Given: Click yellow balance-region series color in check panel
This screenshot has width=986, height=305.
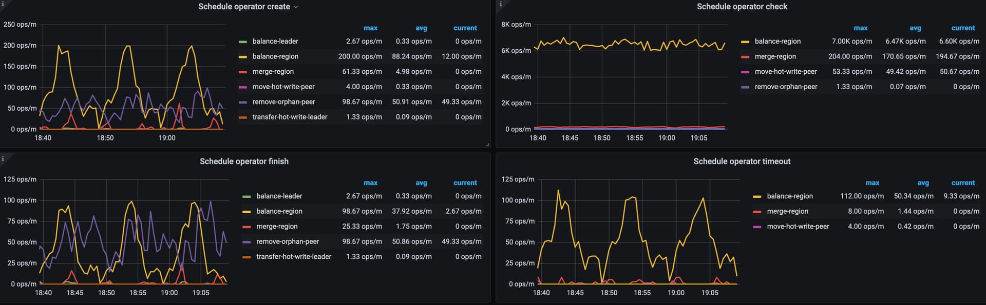Looking at the screenshot, I should (x=745, y=42).
